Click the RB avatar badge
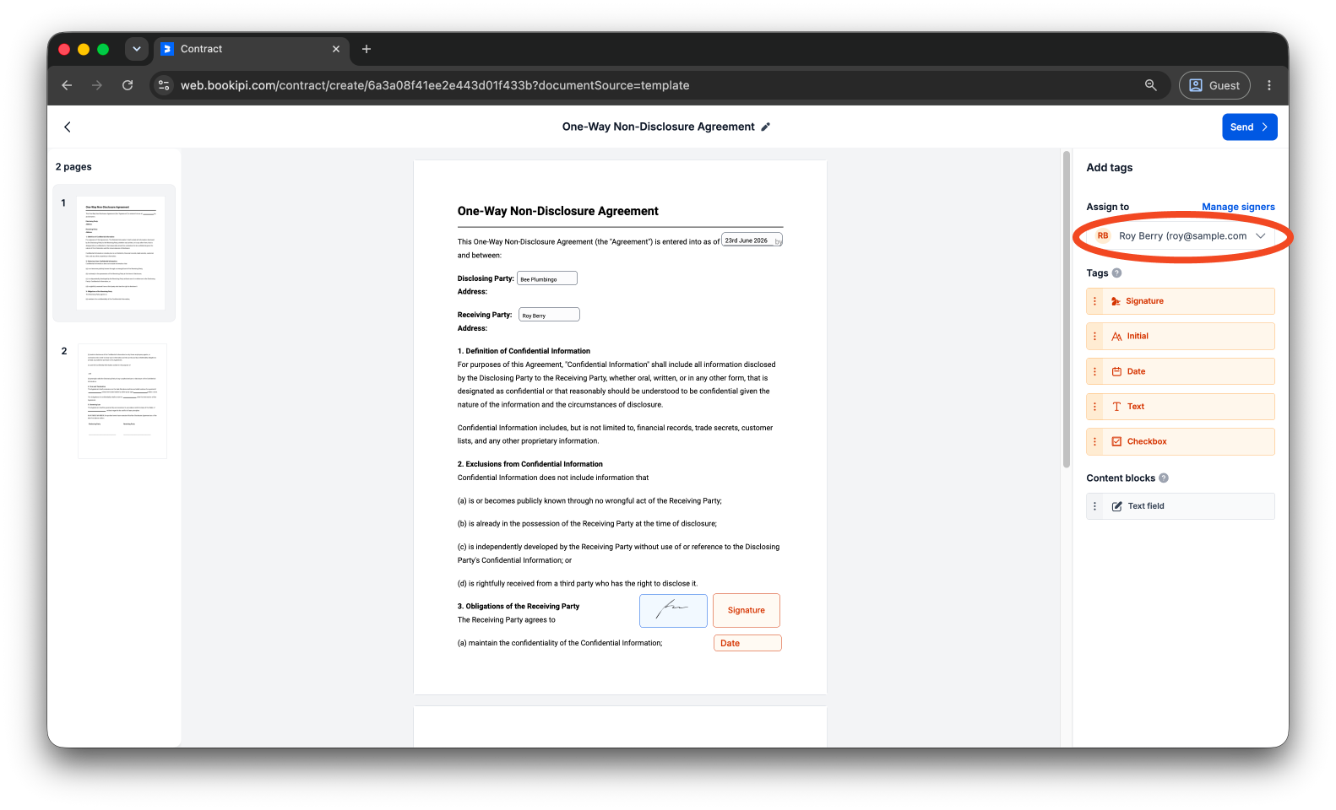The width and height of the screenshot is (1336, 810). pyautogui.click(x=1103, y=236)
